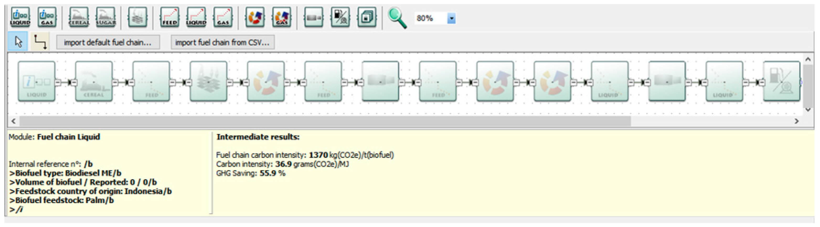
Task: Activate the connector line drawing tool
Action: tap(40, 42)
